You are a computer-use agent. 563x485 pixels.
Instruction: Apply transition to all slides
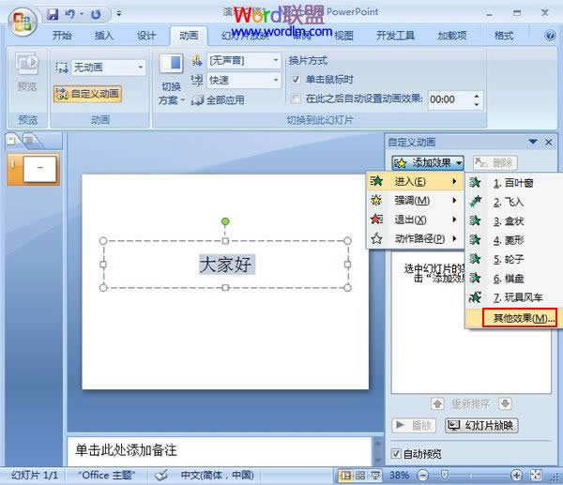tap(218, 100)
